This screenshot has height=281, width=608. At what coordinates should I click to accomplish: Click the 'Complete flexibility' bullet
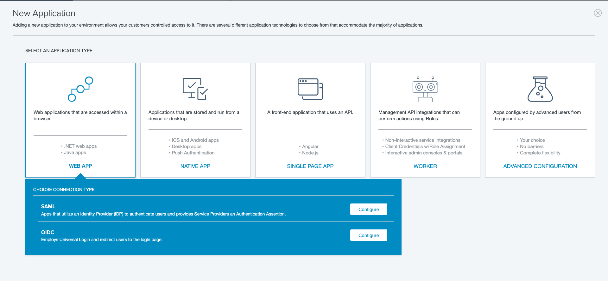tap(538, 153)
